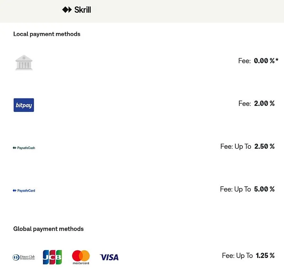Click the Skrill wordmark text
Viewport: 284px width, 269px height.
point(83,10)
